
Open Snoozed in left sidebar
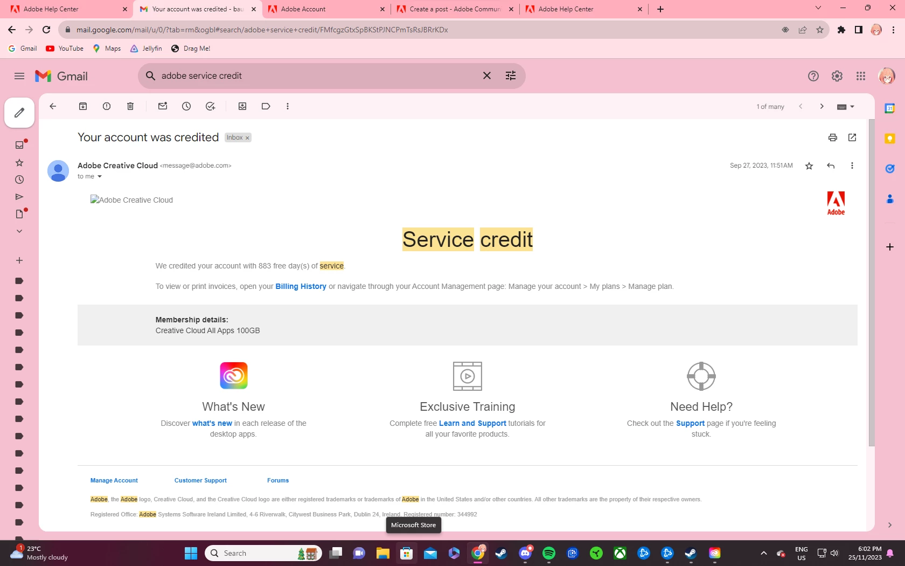pos(19,180)
